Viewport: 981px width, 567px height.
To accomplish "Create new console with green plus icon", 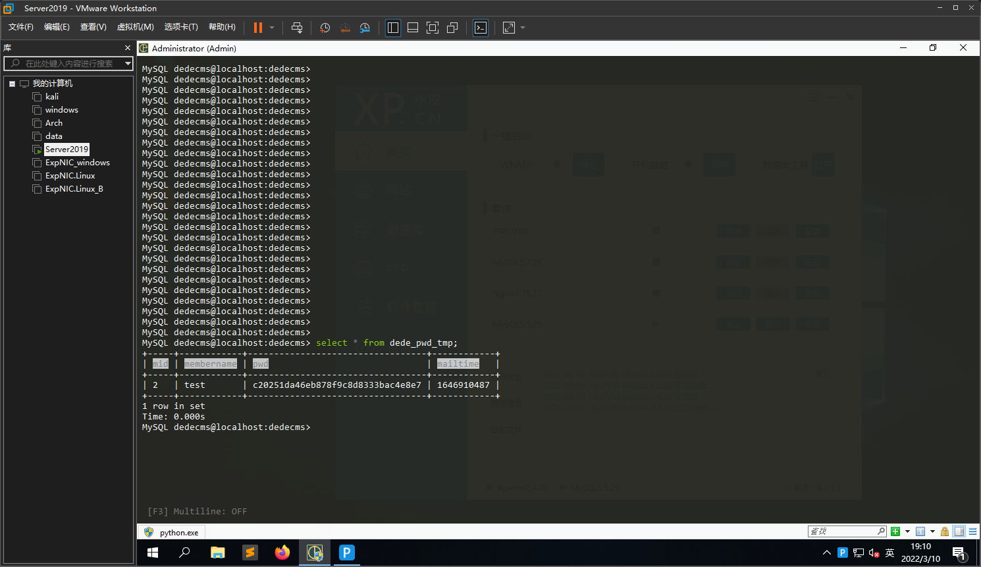I will click(895, 531).
